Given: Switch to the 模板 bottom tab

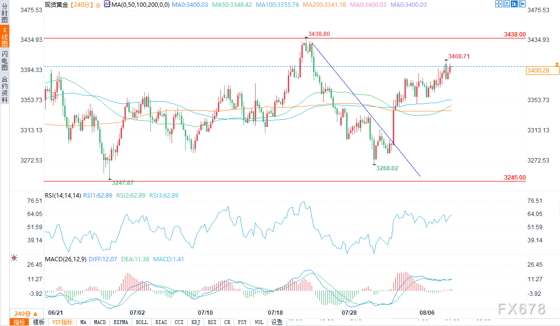Looking at the screenshot, I should click(38, 322).
